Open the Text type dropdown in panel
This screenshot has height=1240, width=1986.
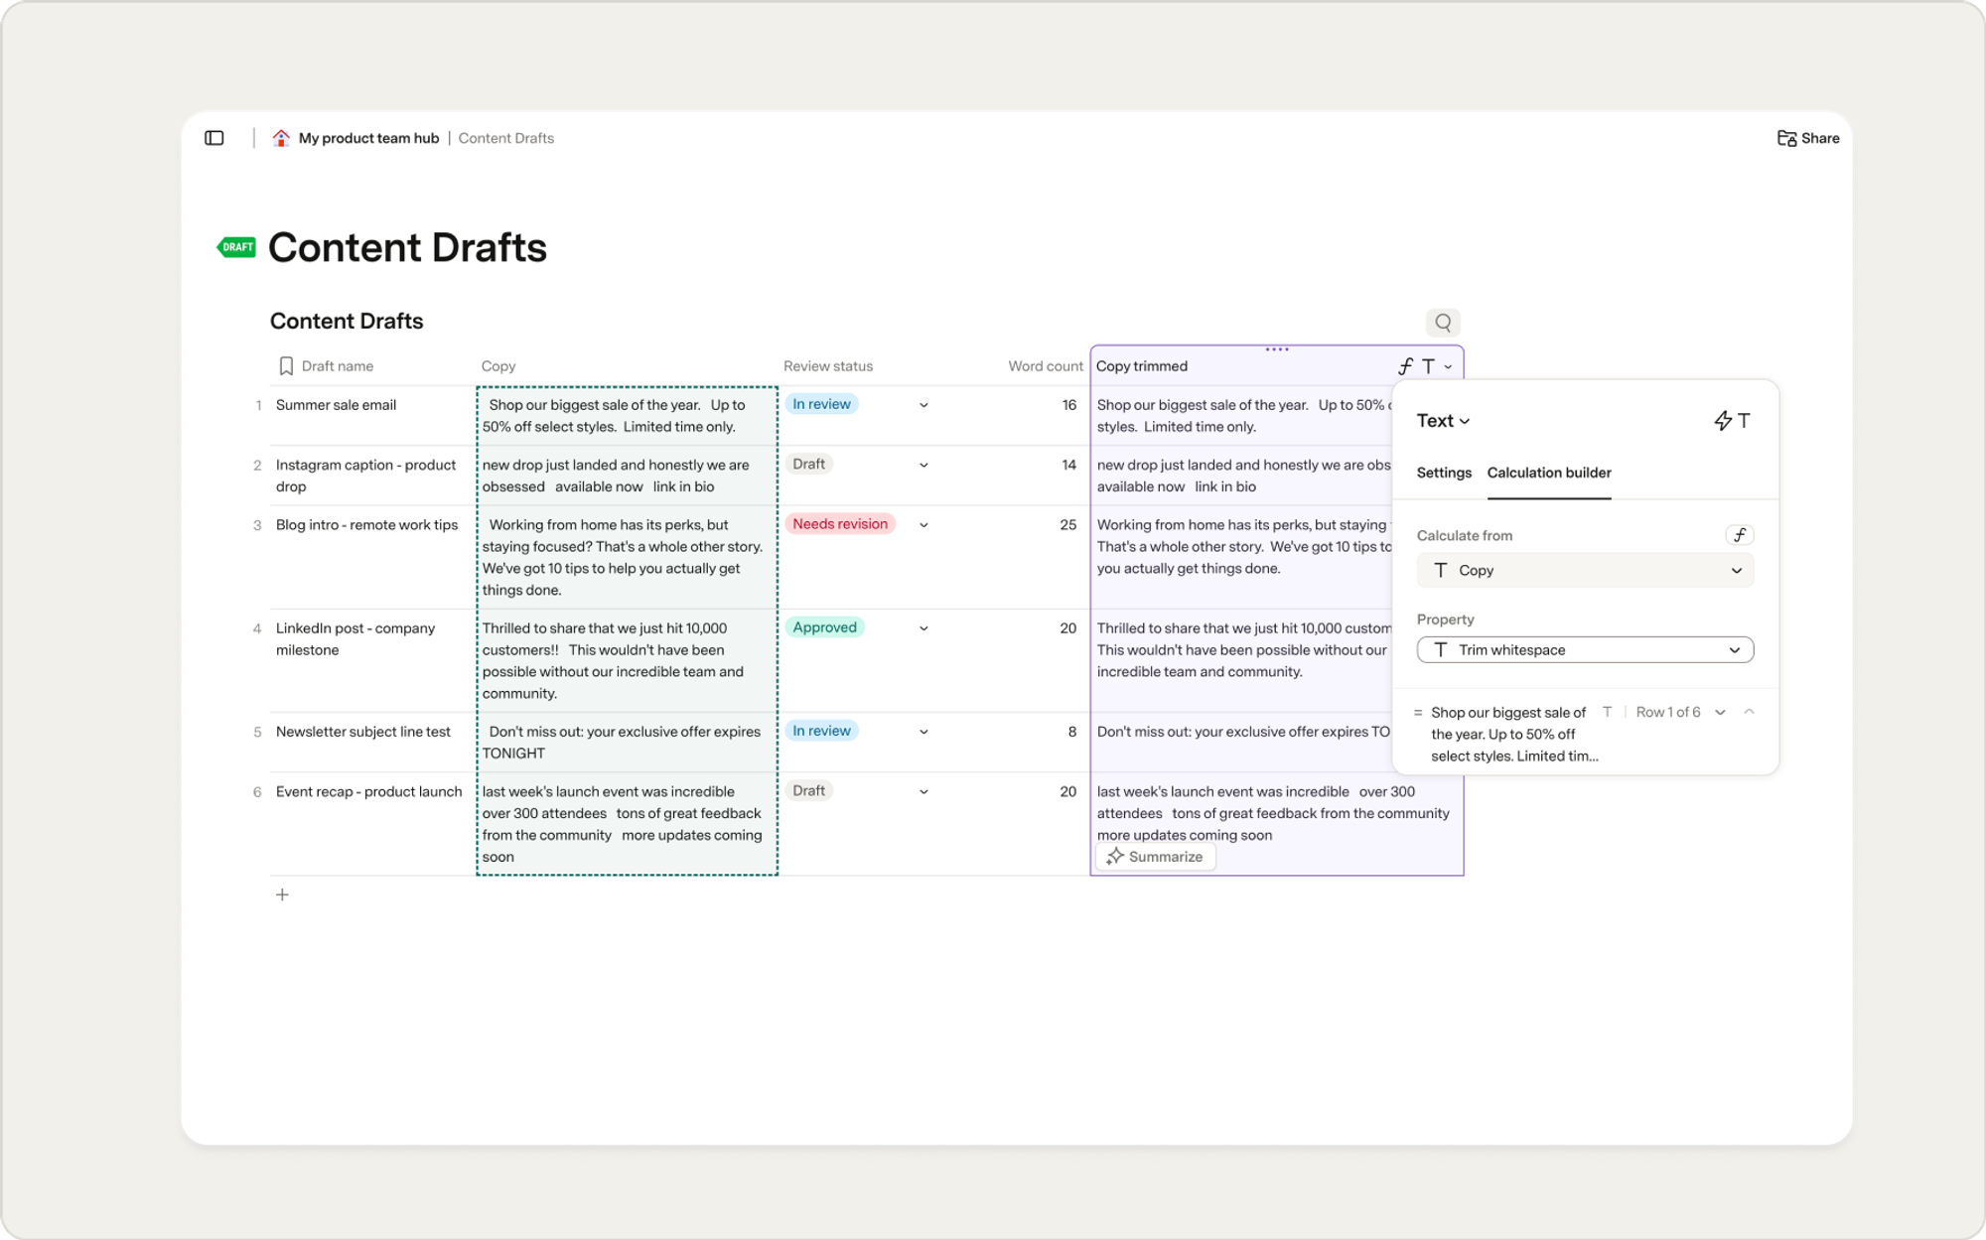pos(1443,421)
